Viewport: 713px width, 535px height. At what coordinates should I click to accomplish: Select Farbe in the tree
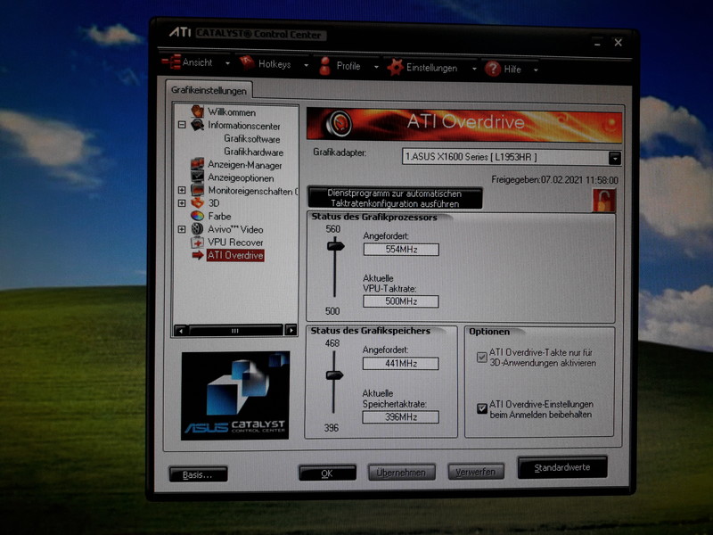[219, 216]
